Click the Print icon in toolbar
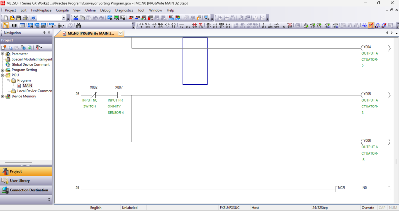Screen dimensions: 399x211 (x=25, y=18)
